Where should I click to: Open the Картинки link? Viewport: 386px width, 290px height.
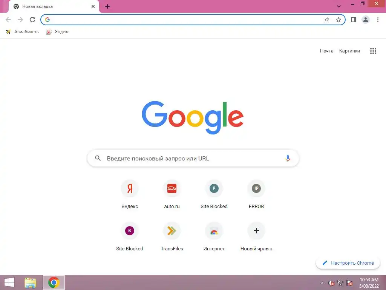(x=349, y=51)
